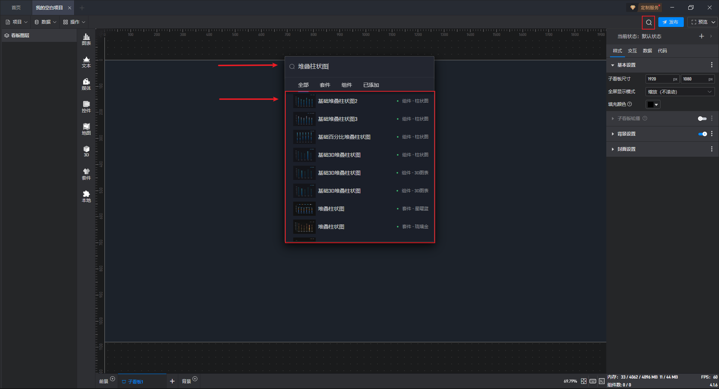This screenshot has width=719, height=389.
Task: Open the 3D components panel
Action: (86, 151)
